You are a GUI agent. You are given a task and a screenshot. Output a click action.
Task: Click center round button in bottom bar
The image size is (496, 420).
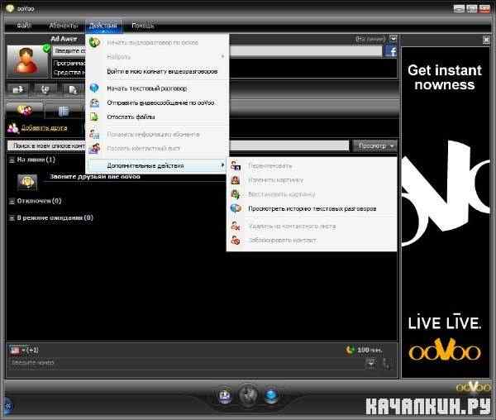click(x=248, y=394)
